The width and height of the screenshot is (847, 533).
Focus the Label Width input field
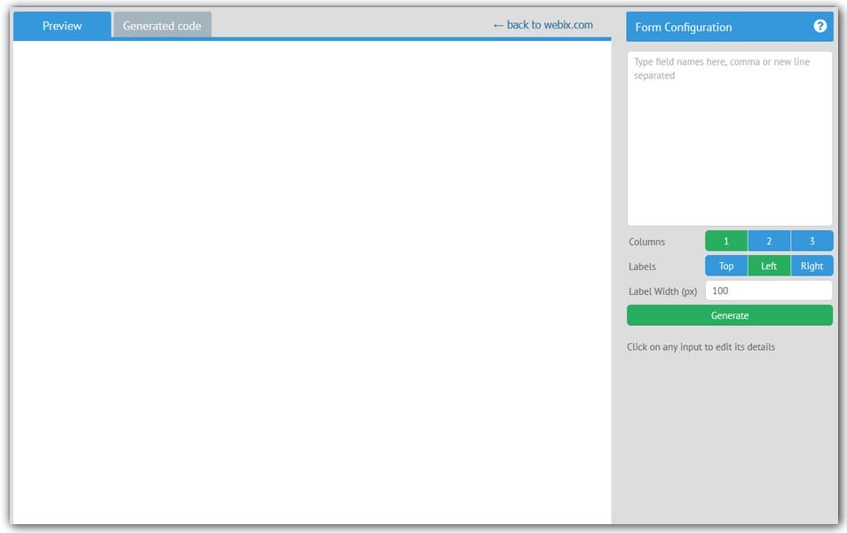click(768, 290)
